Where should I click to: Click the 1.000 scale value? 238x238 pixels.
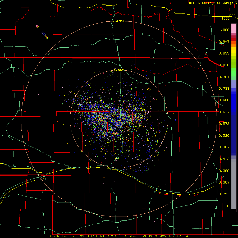tap(224, 30)
